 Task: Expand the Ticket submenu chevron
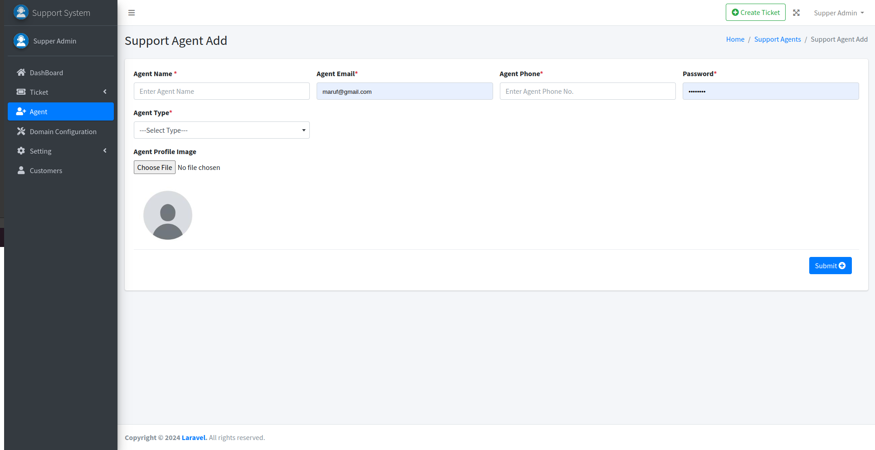click(x=105, y=92)
